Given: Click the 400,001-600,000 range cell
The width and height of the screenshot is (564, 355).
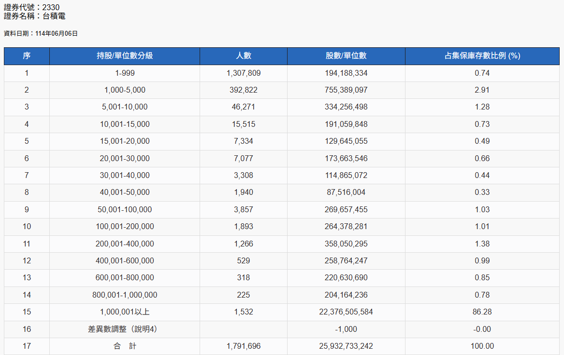Looking at the screenshot, I should (x=125, y=261).
